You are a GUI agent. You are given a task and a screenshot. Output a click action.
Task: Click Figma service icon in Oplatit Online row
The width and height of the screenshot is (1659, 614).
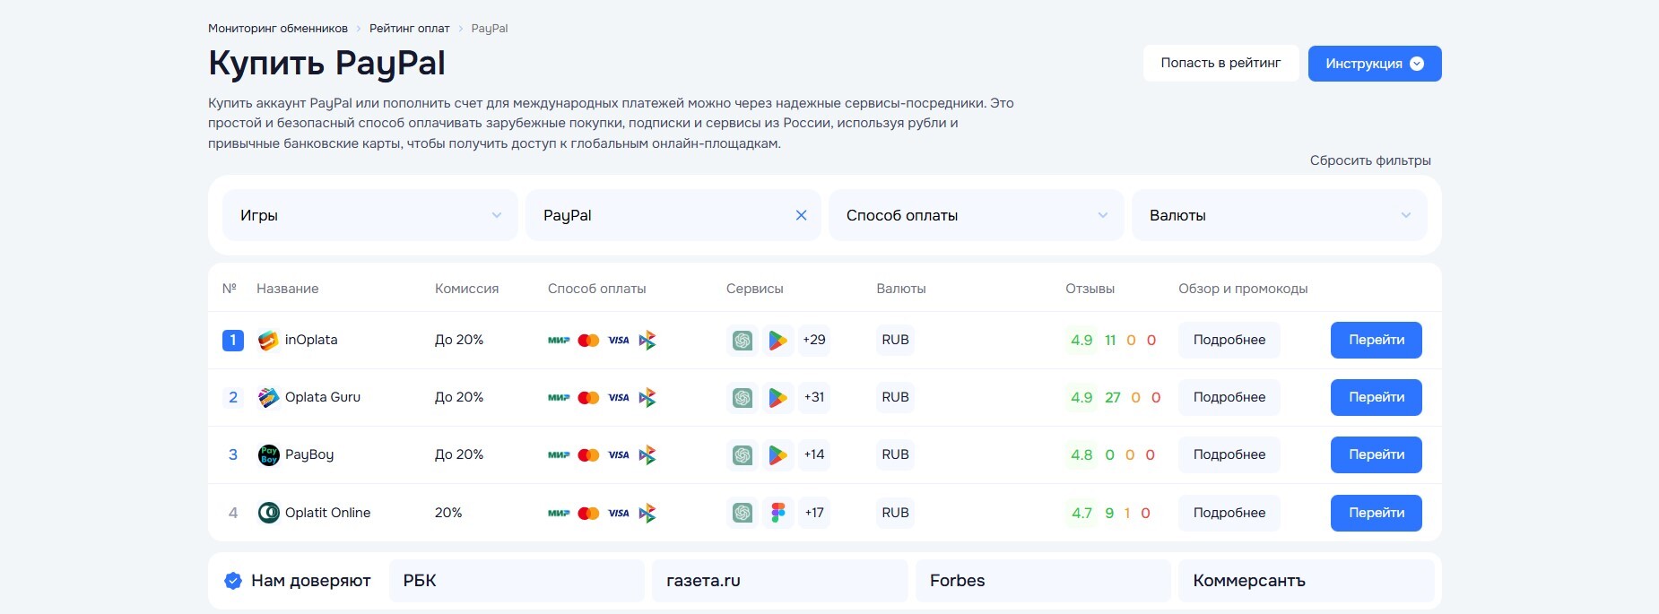[777, 513]
